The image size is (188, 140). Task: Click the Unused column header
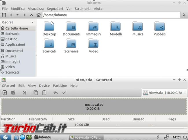coord(138,119)
